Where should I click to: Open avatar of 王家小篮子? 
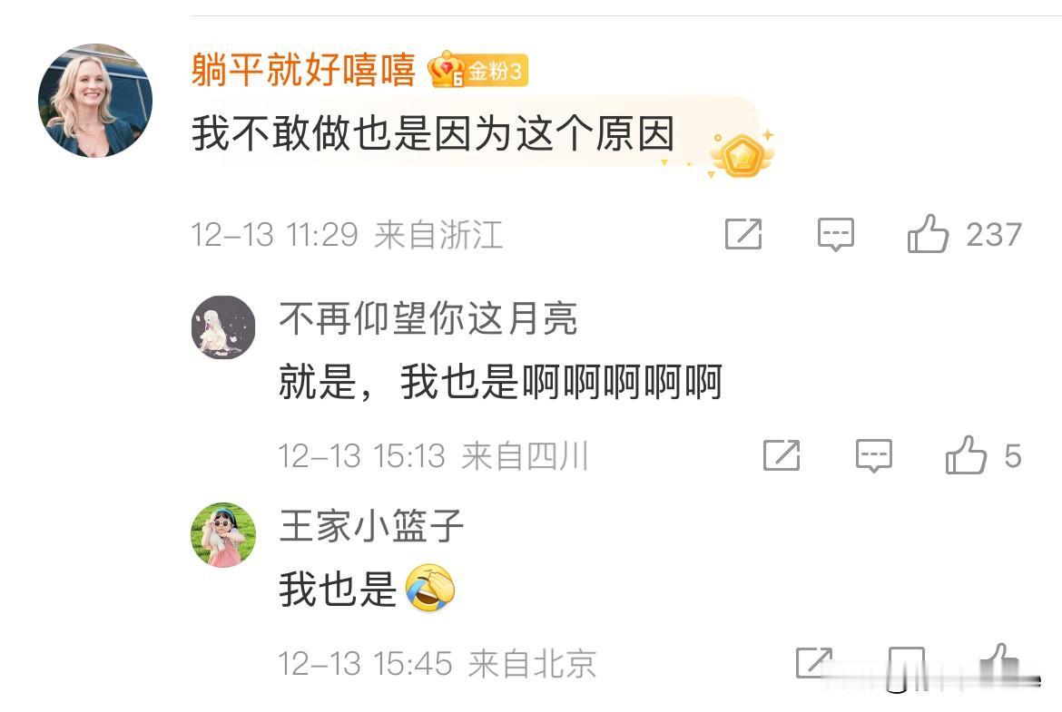(222, 534)
